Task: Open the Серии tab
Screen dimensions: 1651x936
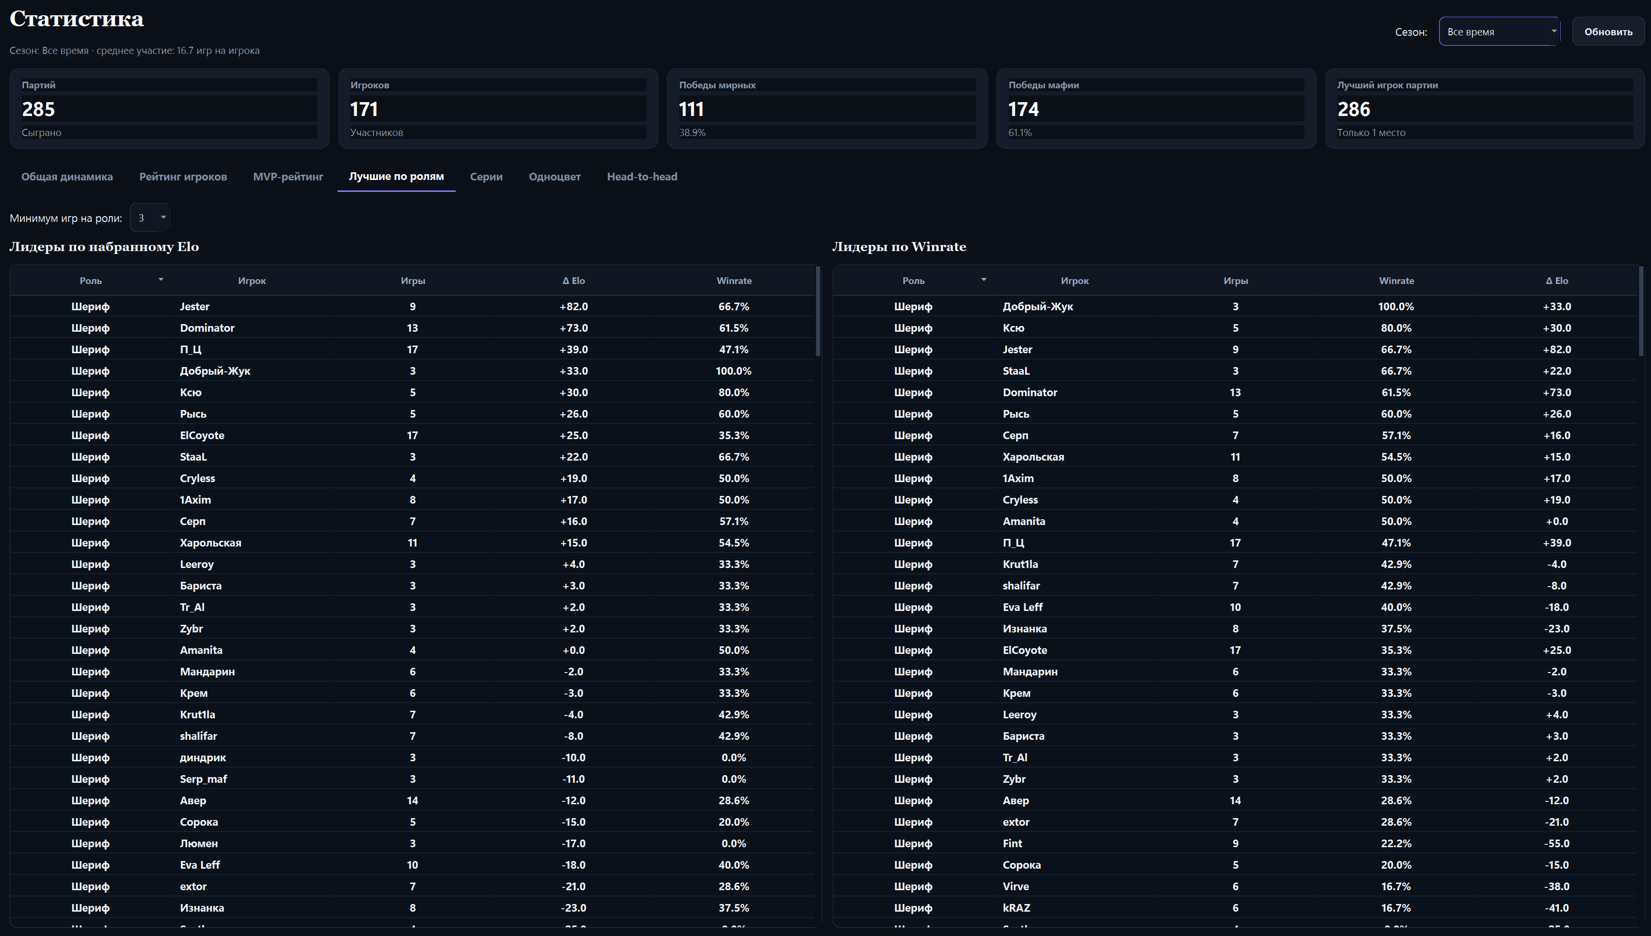Action: point(486,176)
